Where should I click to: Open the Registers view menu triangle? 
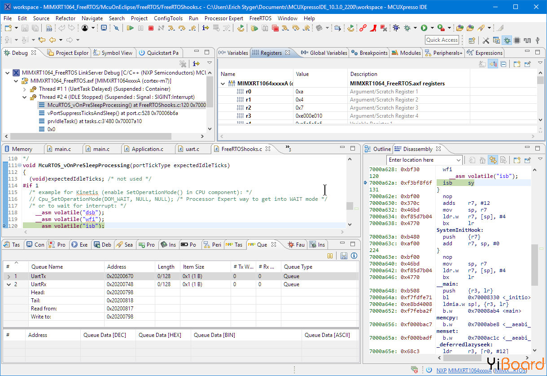(x=540, y=63)
